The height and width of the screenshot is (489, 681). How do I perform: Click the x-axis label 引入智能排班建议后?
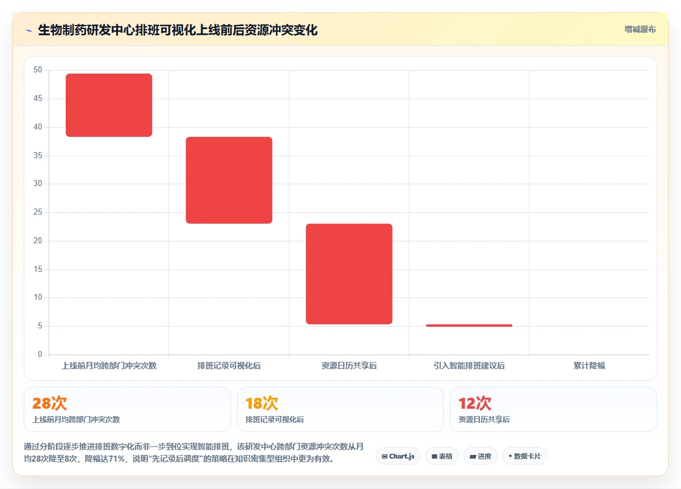point(469,366)
